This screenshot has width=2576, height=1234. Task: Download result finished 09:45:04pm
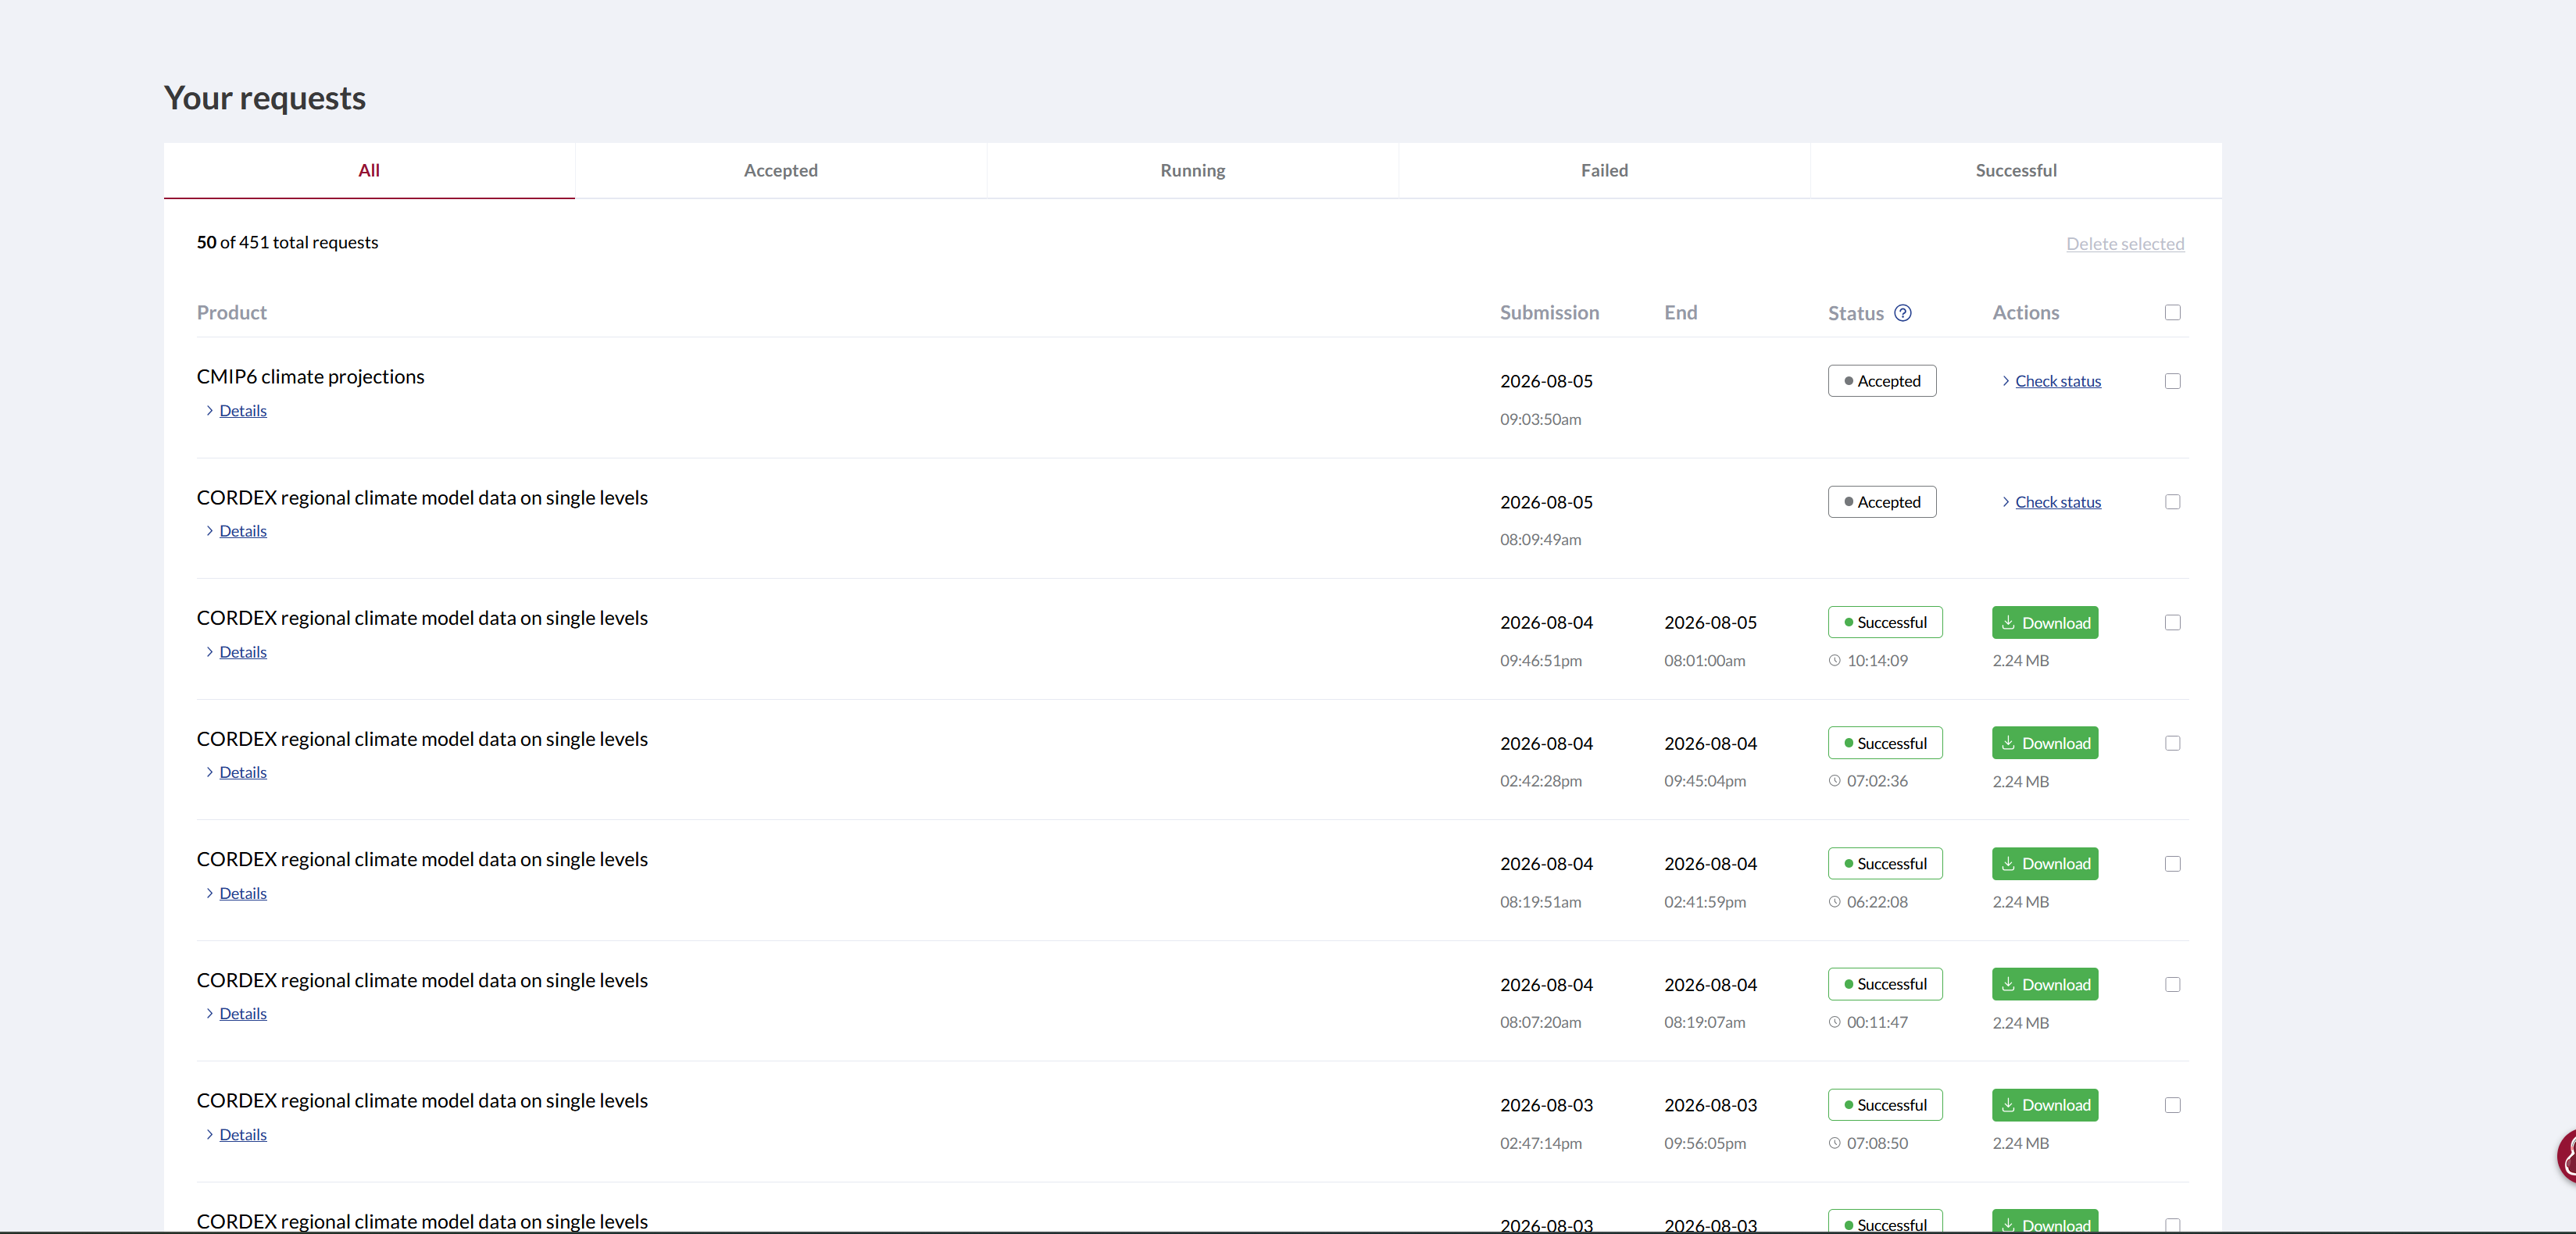pyautogui.click(x=2045, y=743)
